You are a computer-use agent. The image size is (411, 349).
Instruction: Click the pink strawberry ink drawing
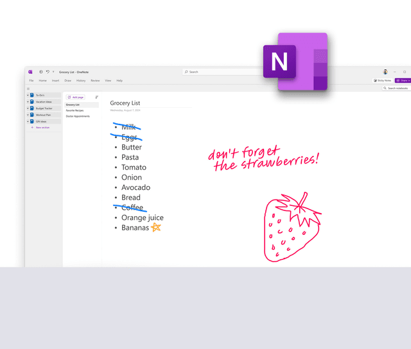292,227
